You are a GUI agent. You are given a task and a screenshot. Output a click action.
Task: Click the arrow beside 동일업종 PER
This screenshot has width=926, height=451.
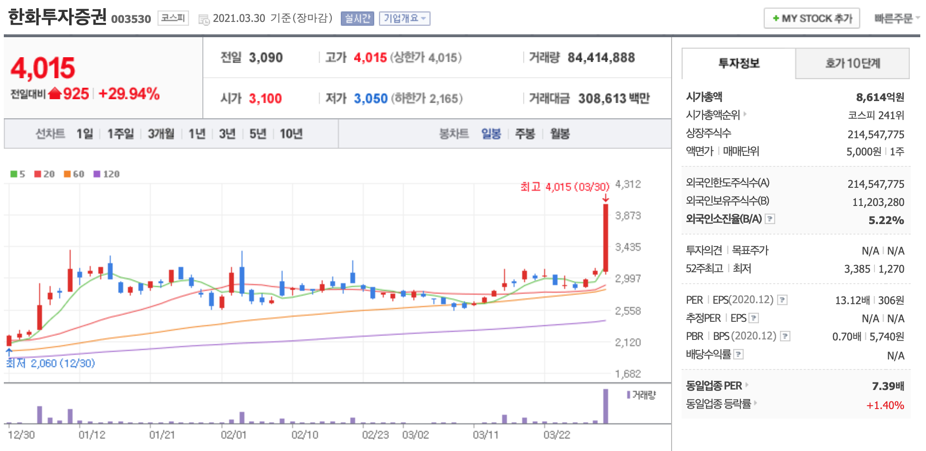(x=747, y=385)
